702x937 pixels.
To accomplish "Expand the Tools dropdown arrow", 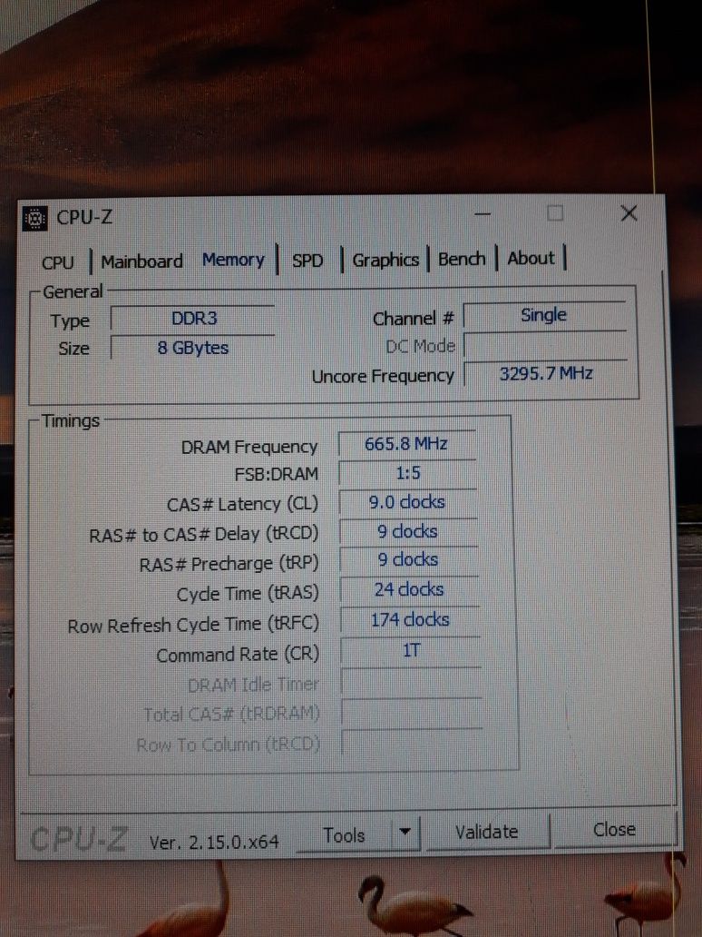I will 405,832.
